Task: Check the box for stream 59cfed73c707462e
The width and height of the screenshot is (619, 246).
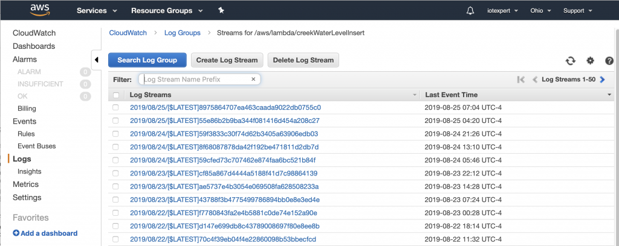Action: 115,160
